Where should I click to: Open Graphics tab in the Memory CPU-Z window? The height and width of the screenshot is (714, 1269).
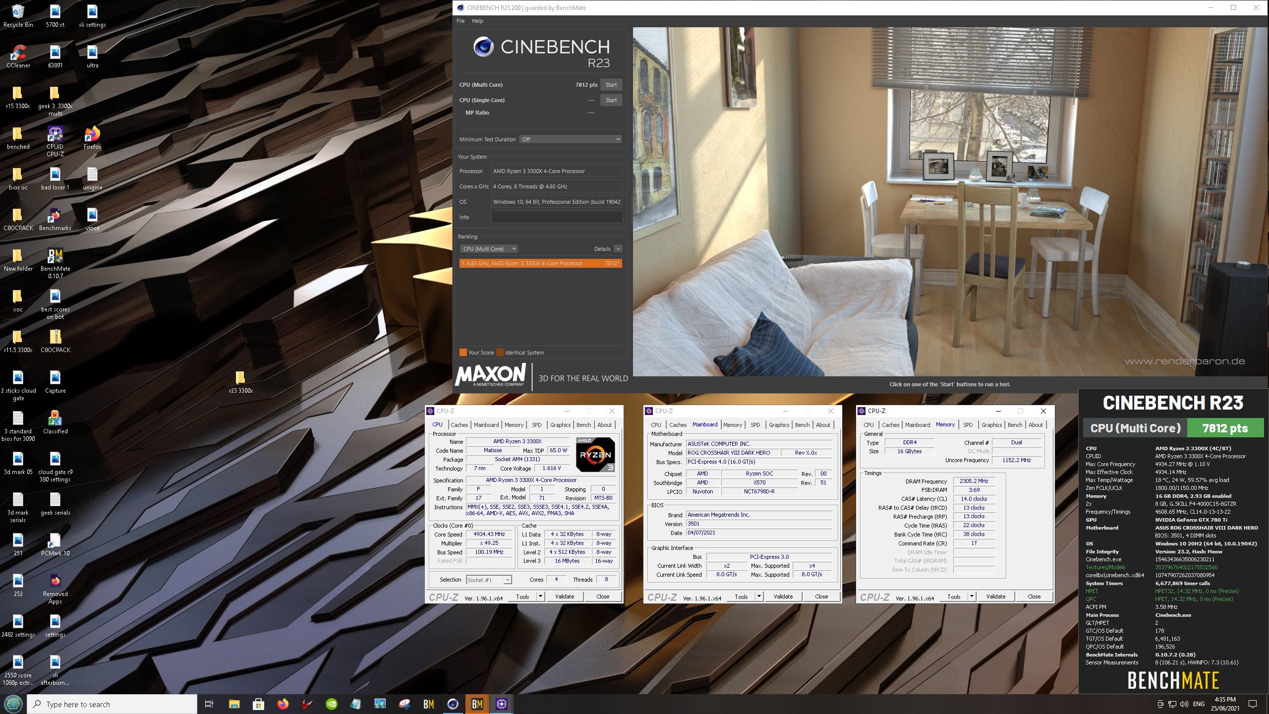991,425
